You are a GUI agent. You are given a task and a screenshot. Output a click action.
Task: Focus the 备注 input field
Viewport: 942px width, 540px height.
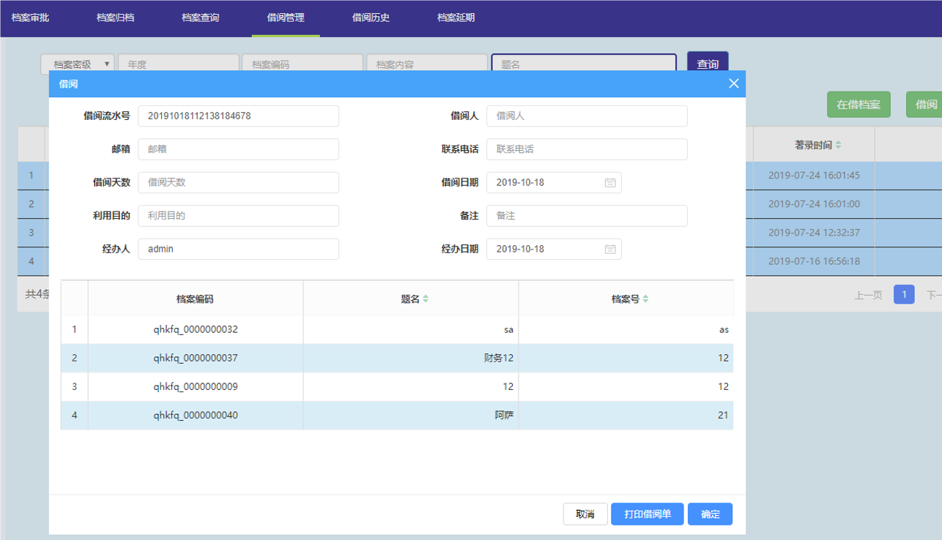[587, 216]
